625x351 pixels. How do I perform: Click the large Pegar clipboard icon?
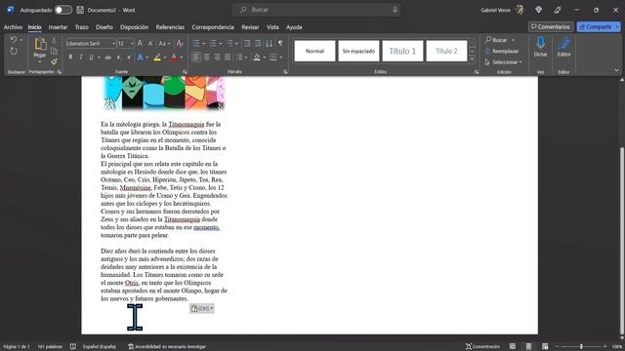[40, 45]
